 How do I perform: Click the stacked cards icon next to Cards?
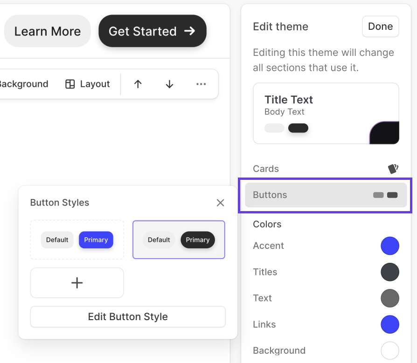(393, 169)
